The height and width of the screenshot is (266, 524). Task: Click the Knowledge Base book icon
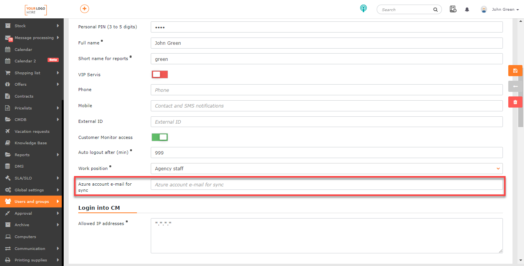click(x=8, y=143)
